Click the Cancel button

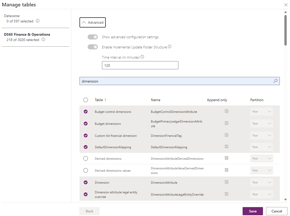276,211
